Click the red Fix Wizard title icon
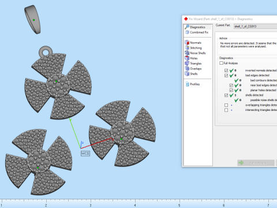The height and width of the screenshot is (208, 277). coord(186,19)
